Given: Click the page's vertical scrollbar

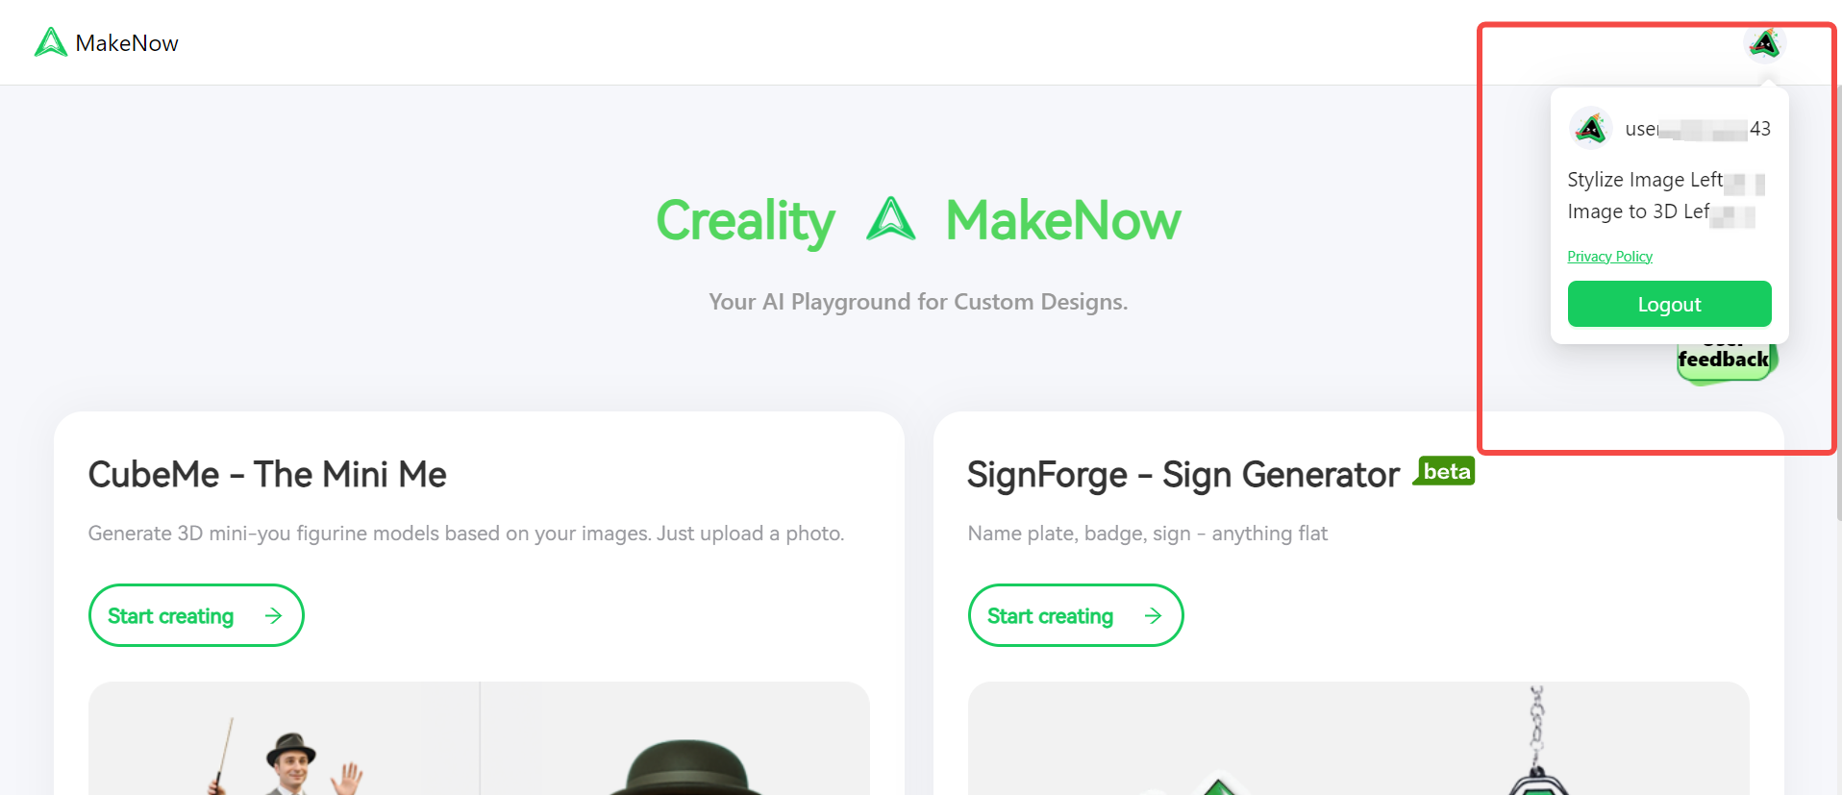Looking at the screenshot, I should click(1838, 308).
